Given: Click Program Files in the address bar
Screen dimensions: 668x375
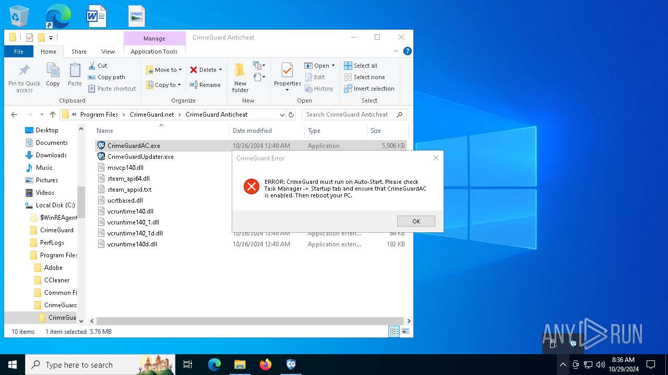Looking at the screenshot, I should pos(99,115).
